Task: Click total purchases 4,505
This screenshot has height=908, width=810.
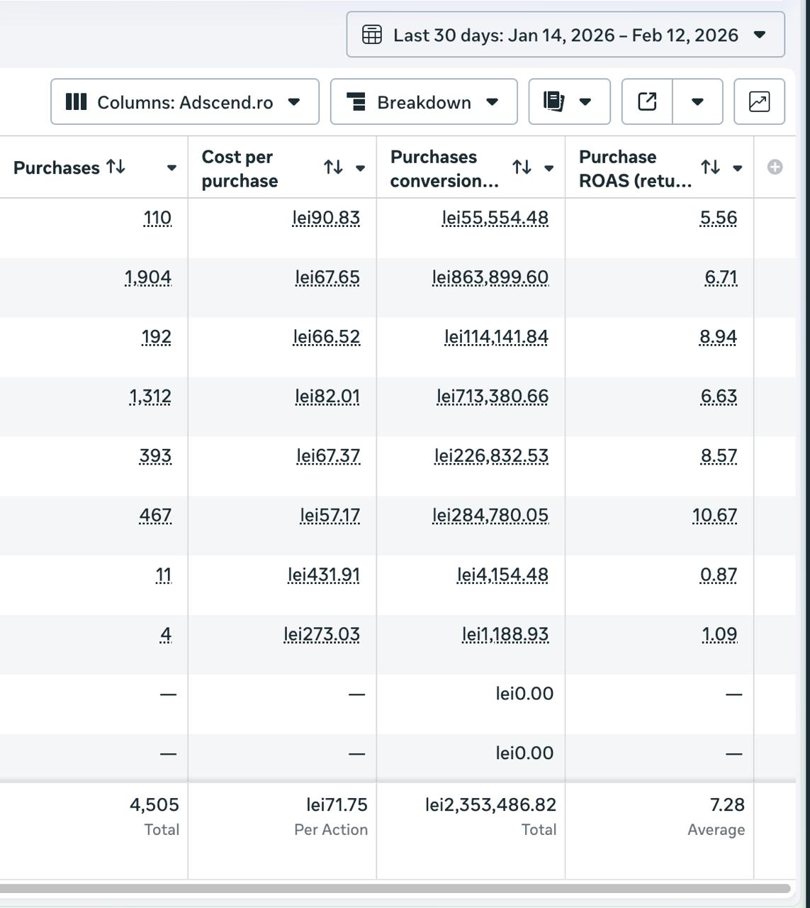Action: pyautogui.click(x=154, y=804)
